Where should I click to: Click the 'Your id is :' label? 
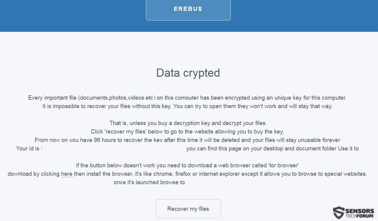click(29, 148)
